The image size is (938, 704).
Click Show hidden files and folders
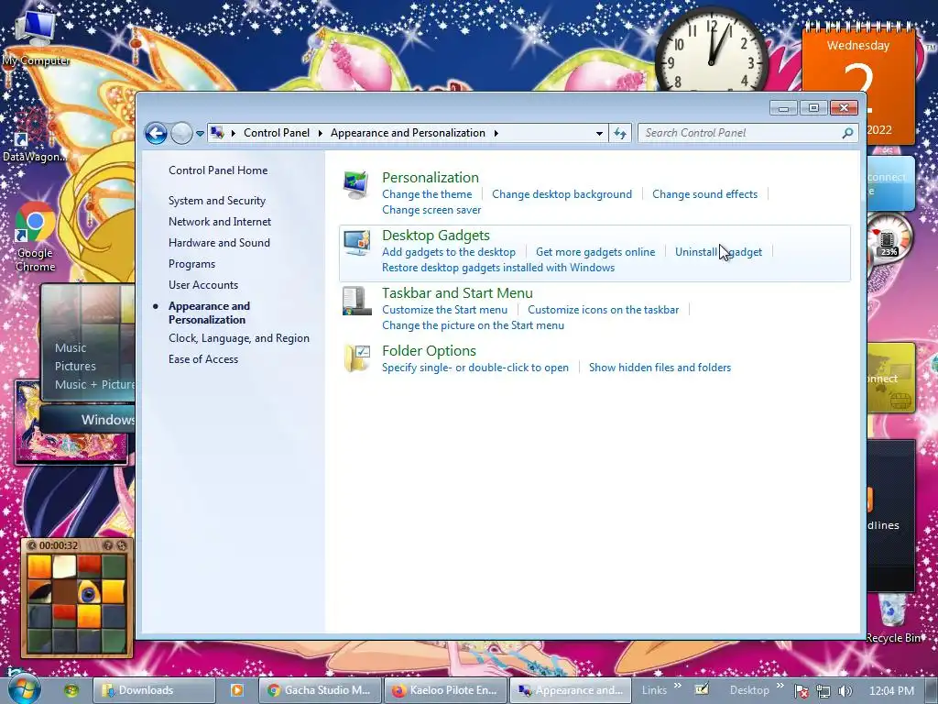point(660,368)
